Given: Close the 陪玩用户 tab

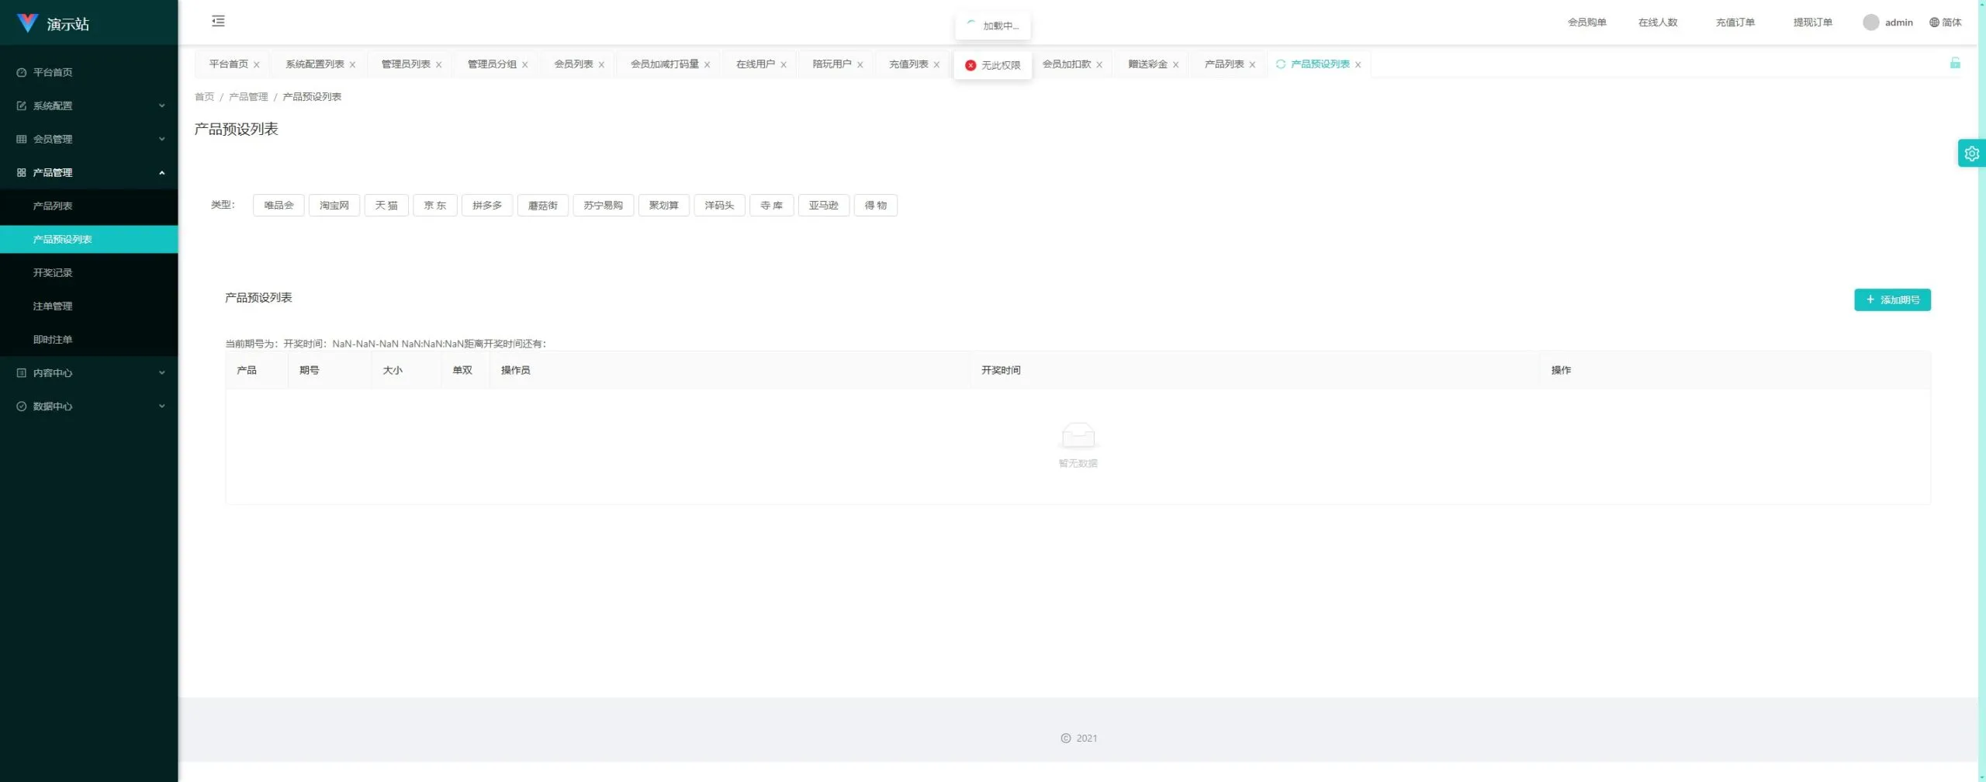Looking at the screenshot, I should point(860,65).
